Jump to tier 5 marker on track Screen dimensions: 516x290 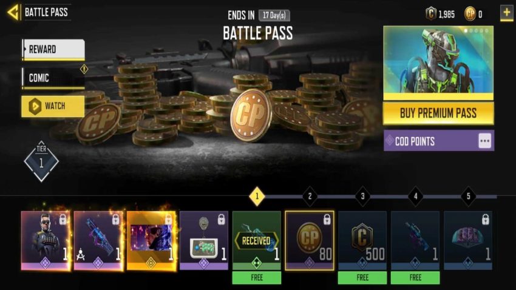[x=468, y=197]
